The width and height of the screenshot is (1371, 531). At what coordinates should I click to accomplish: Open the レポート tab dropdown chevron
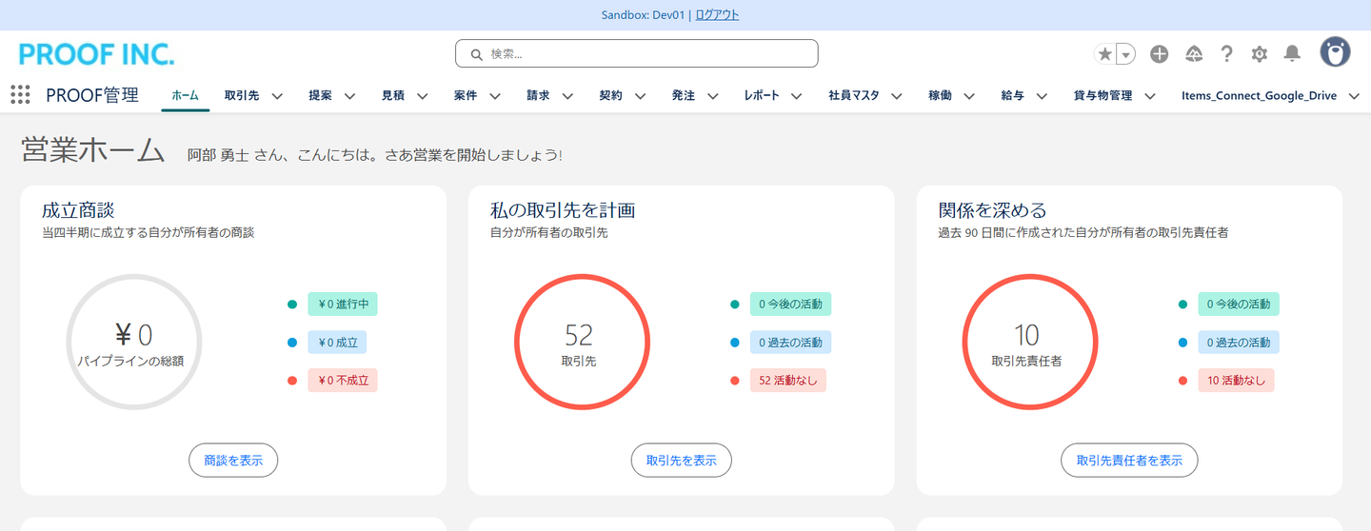tap(796, 96)
